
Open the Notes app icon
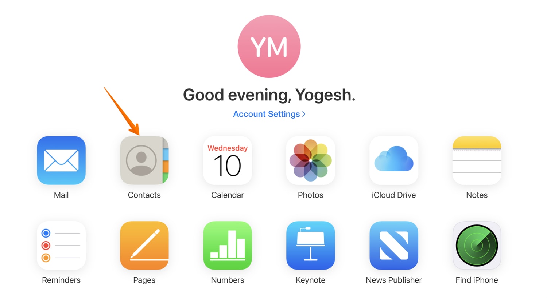[x=477, y=160]
